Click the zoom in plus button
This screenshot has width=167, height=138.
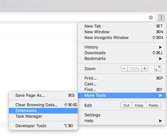[x=145, y=69]
